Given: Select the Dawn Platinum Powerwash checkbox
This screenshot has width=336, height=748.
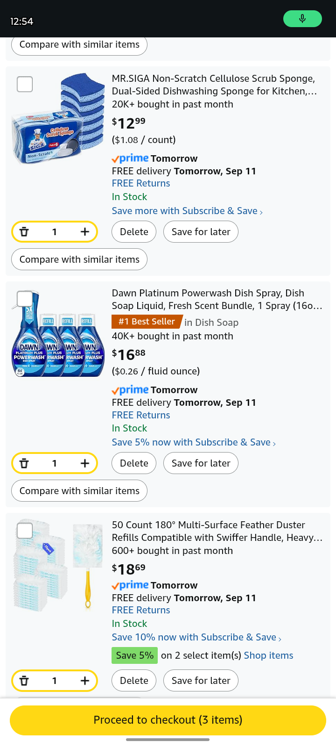Looking at the screenshot, I should [25, 299].
